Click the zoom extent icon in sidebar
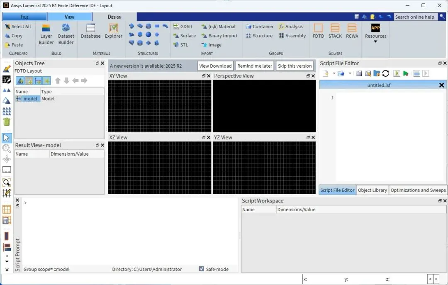This screenshot has height=285, width=448. [7, 183]
